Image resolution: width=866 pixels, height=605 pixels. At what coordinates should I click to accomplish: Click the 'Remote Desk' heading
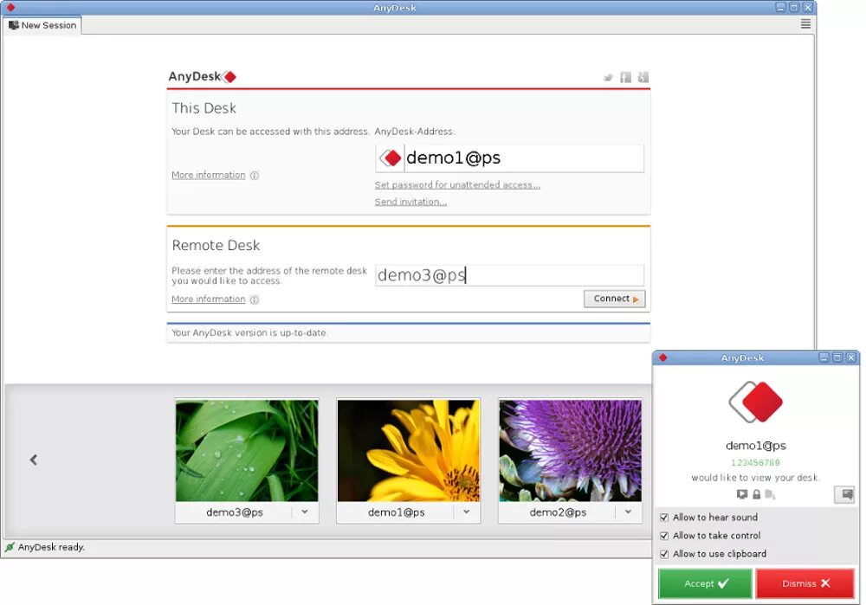(216, 245)
